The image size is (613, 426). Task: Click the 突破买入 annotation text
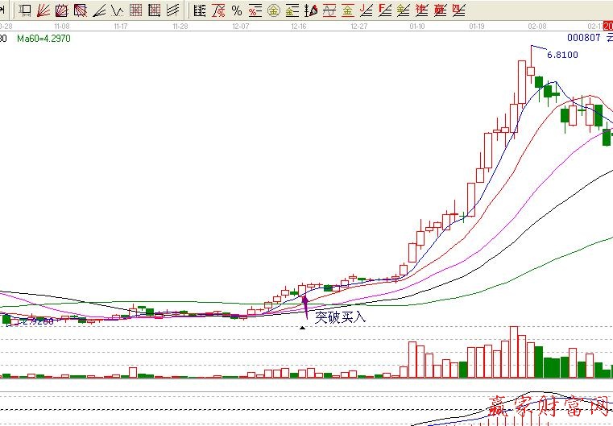tap(340, 317)
